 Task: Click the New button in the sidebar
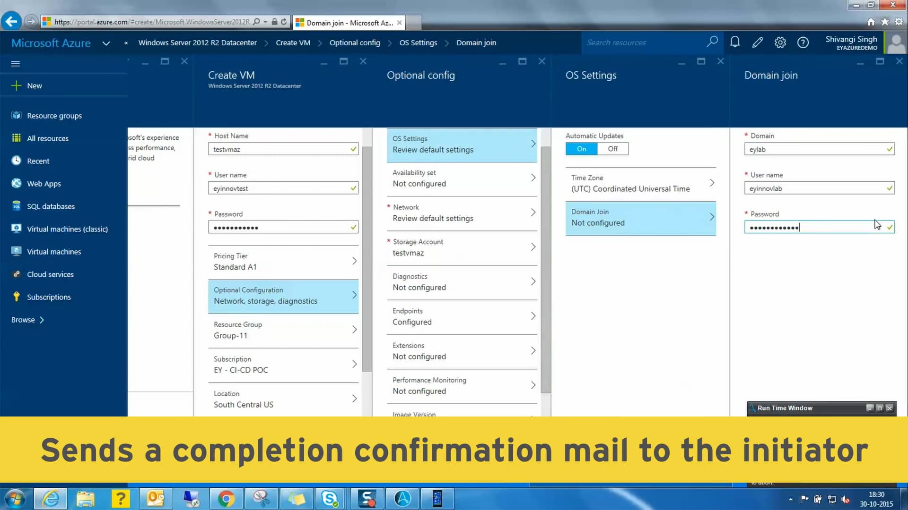34,85
